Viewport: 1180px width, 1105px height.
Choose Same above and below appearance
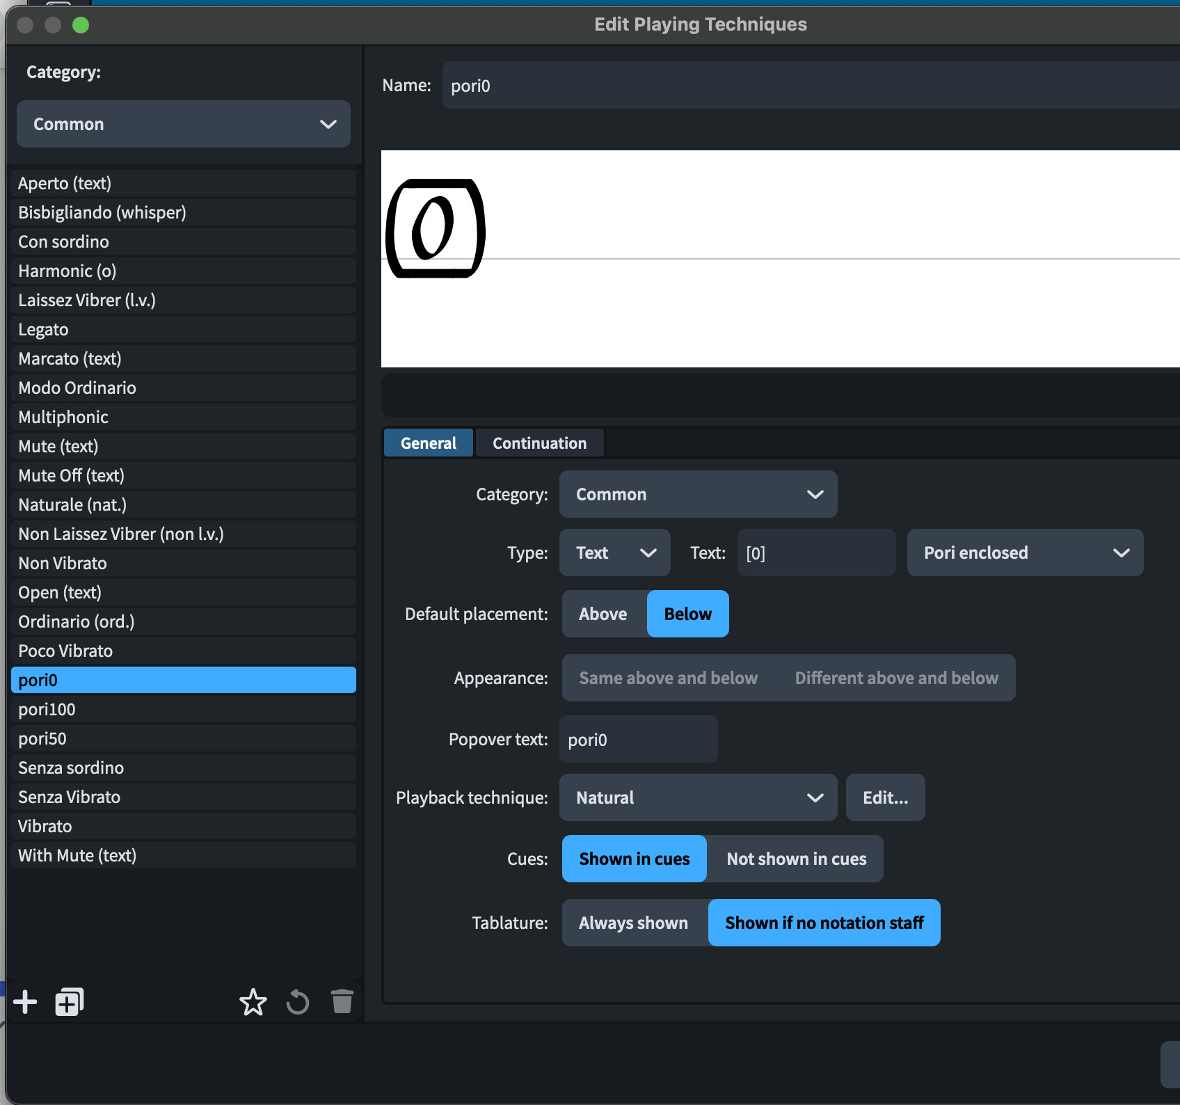pos(668,678)
